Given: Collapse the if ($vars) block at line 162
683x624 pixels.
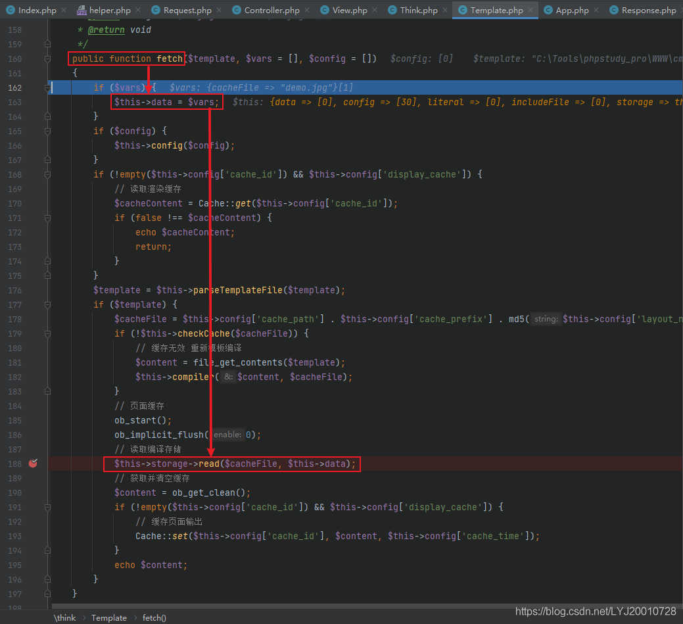Looking at the screenshot, I should (47, 87).
